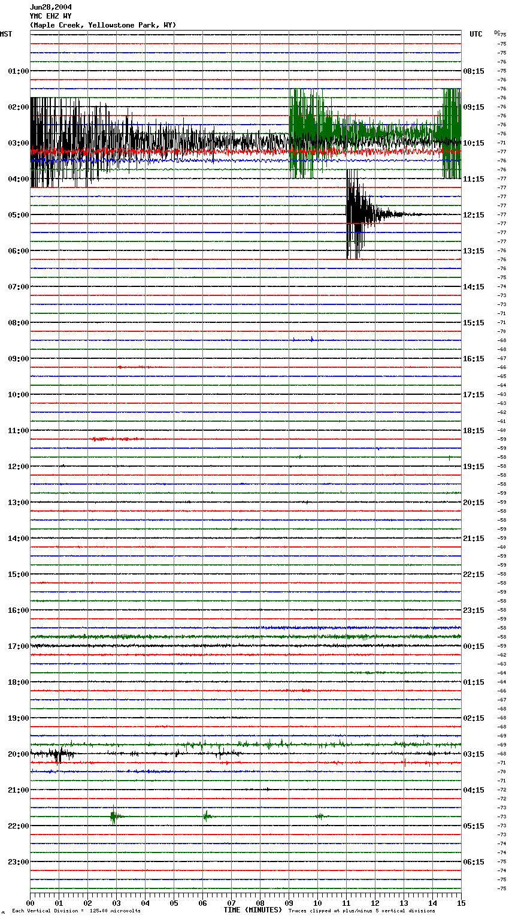
Task: Click the 09:15 UTC label
Action: pyautogui.click(x=474, y=107)
